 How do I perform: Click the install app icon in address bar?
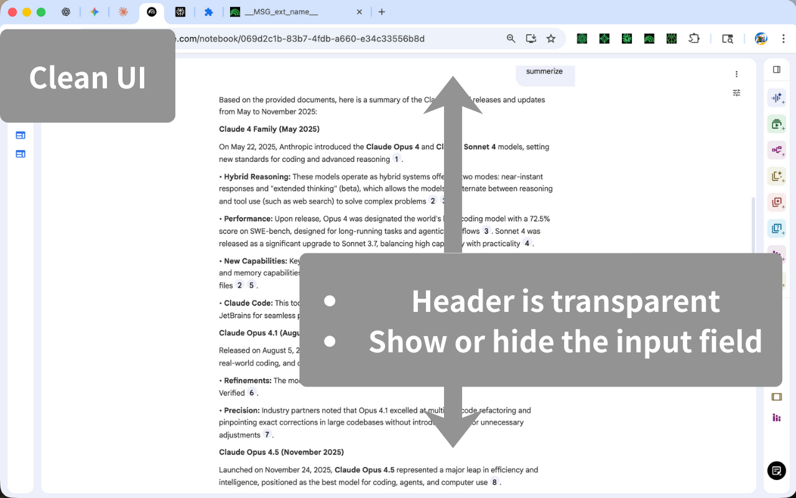pyautogui.click(x=531, y=39)
